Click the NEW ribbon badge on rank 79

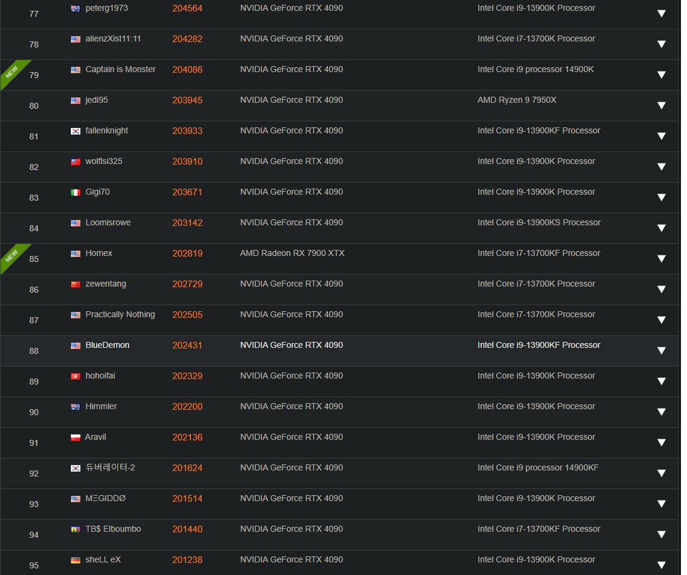12,72
